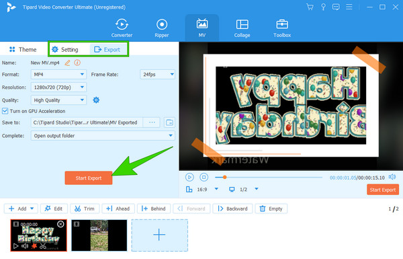Open the MV module tab
The image size is (403, 259).
coord(202,28)
